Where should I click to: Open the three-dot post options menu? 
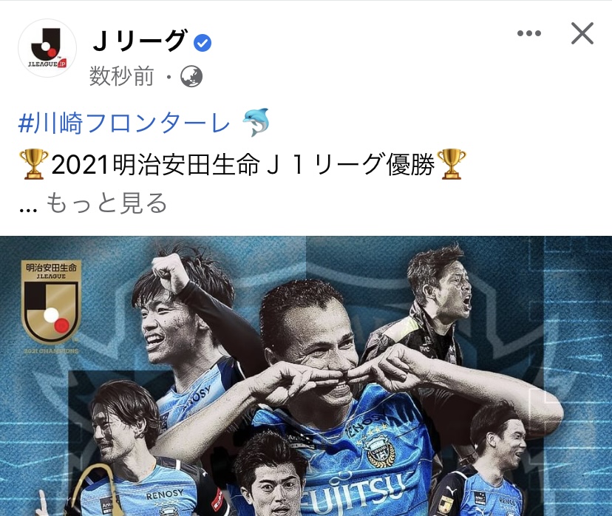pyautogui.click(x=529, y=33)
